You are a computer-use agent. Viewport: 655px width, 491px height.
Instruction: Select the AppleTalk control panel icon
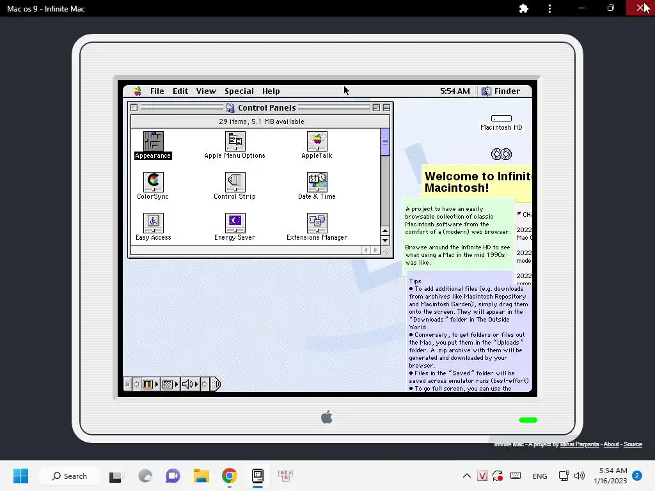click(317, 141)
